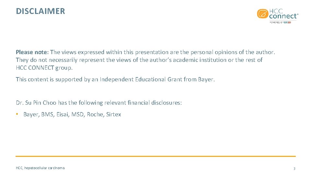
Task: Click the Powered by COR2ED tagline
Action: coord(280,22)
